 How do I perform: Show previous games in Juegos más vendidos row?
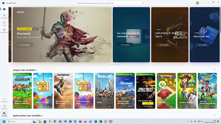click(x=211, y=70)
